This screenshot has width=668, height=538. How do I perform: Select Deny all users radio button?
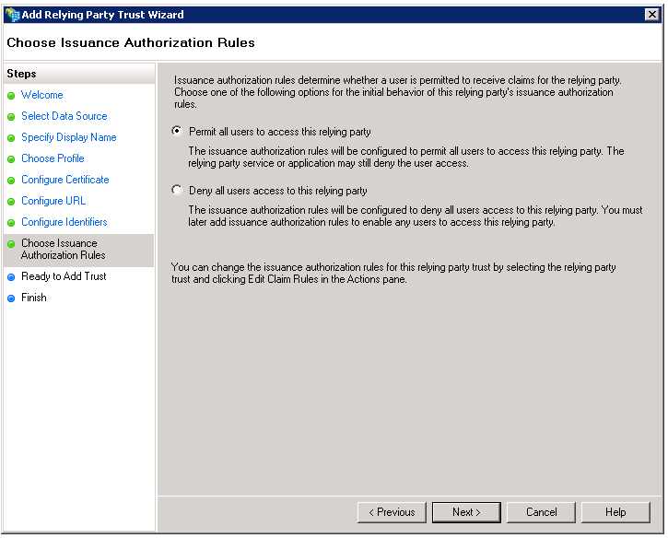[177, 191]
